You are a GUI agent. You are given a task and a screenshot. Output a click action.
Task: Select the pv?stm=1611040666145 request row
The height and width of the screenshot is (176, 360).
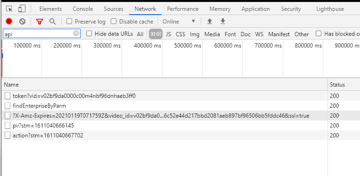pyautogui.click(x=164, y=125)
